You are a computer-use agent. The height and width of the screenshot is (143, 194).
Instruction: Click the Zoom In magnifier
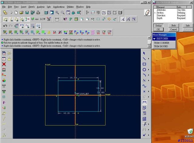tap(57, 12)
